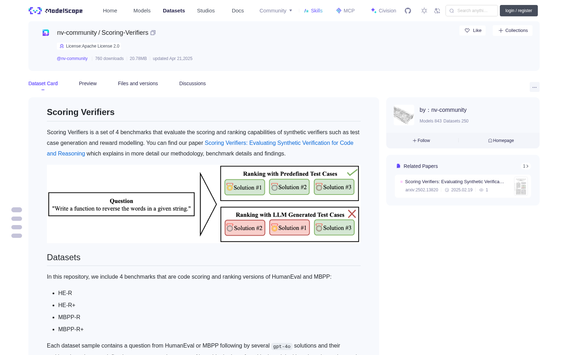Open the Civision page
The height and width of the screenshot is (355, 568).
point(383,11)
